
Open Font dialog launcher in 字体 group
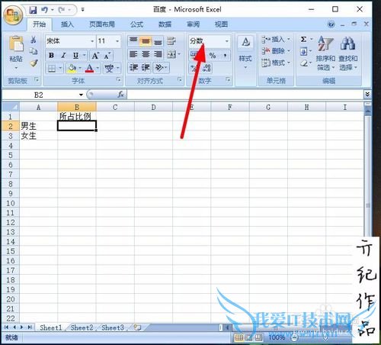tap(119, 79)
